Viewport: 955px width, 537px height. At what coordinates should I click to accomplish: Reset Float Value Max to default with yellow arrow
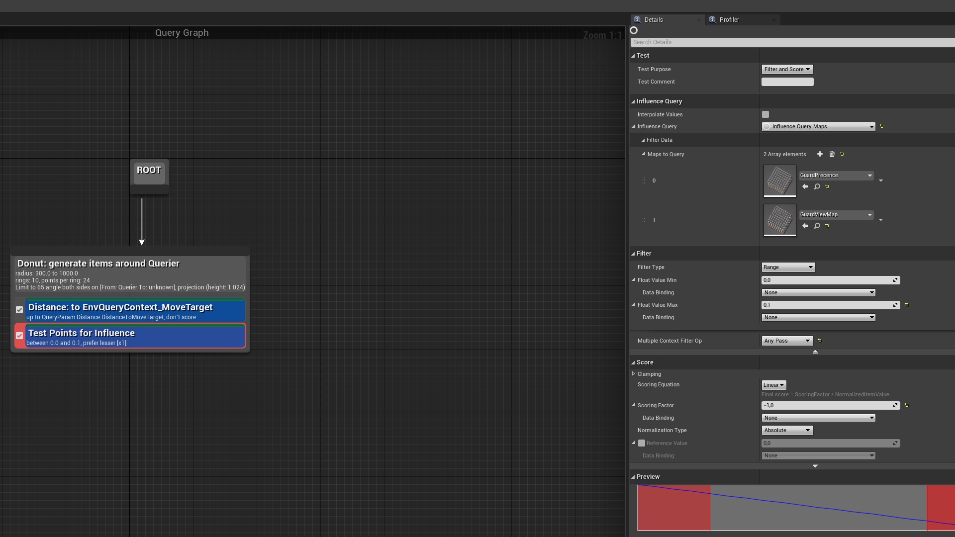coord(906,304)
